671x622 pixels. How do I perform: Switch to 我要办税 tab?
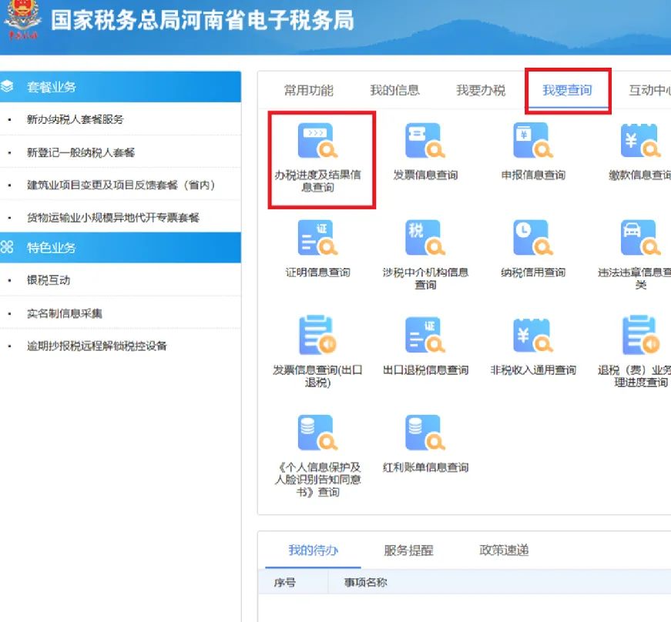click(481, 90)
